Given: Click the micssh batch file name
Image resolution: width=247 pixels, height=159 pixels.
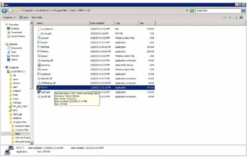Looking at the screenshot, I should point(44,70).
